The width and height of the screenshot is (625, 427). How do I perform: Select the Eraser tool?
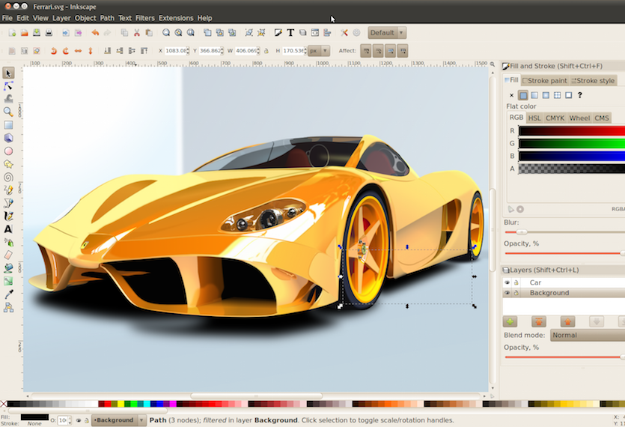(x=8, y=255)
